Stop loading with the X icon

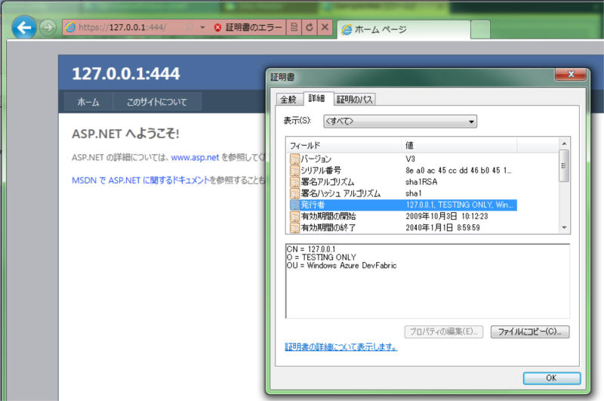[325, 27]
